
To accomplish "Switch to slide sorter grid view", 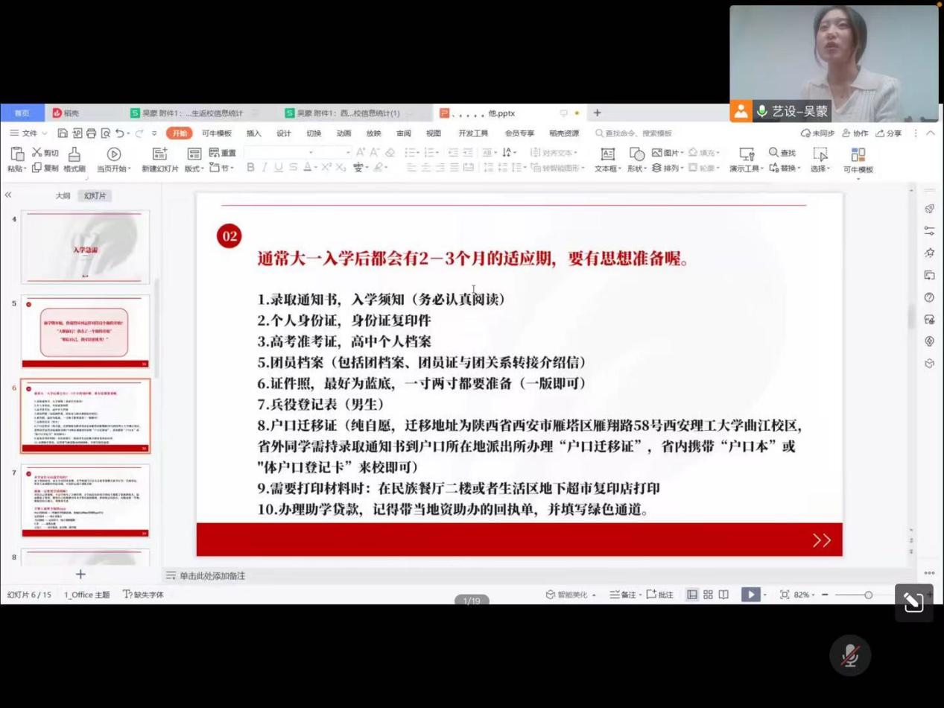I will tap(708, 595).
